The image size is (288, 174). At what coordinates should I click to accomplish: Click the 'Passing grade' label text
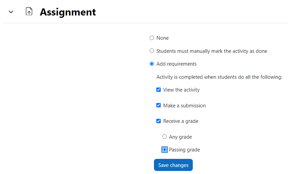pos(184,150)
